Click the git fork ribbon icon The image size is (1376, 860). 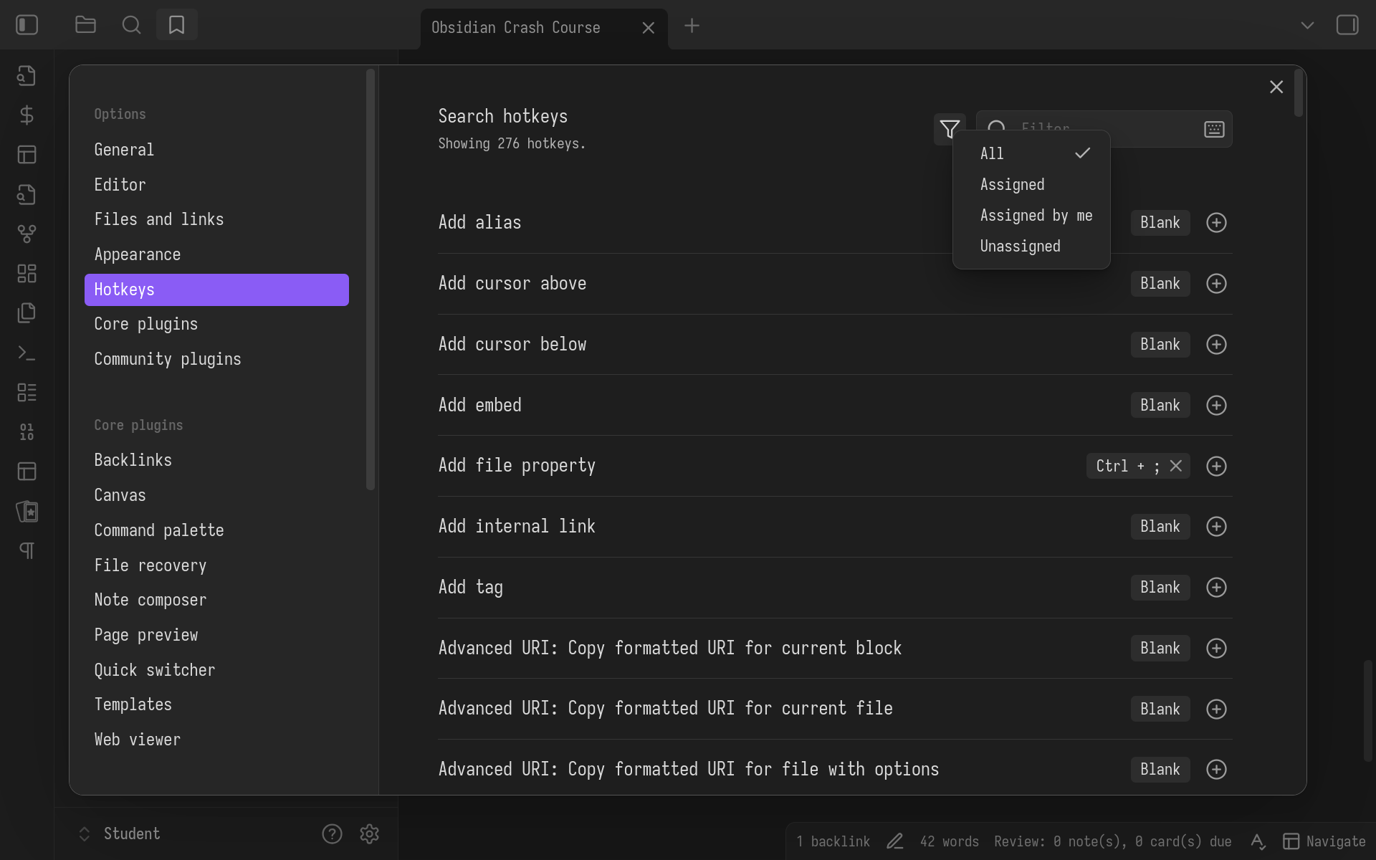(x=27, y=234)
